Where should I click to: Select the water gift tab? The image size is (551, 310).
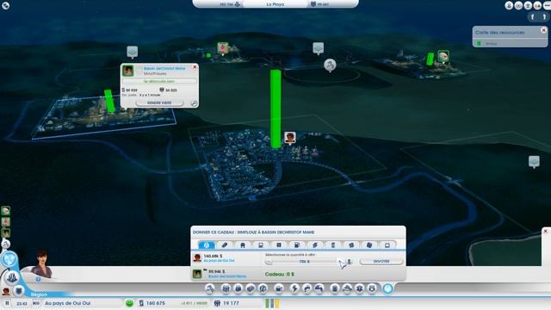point(207,245)
